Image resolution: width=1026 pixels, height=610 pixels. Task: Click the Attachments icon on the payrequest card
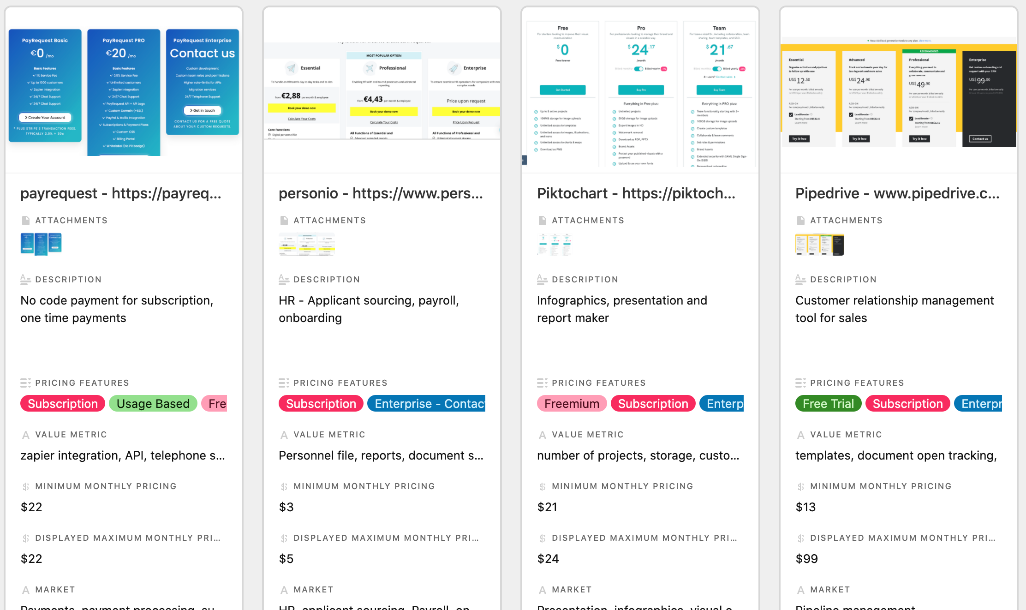coord(26,220)
